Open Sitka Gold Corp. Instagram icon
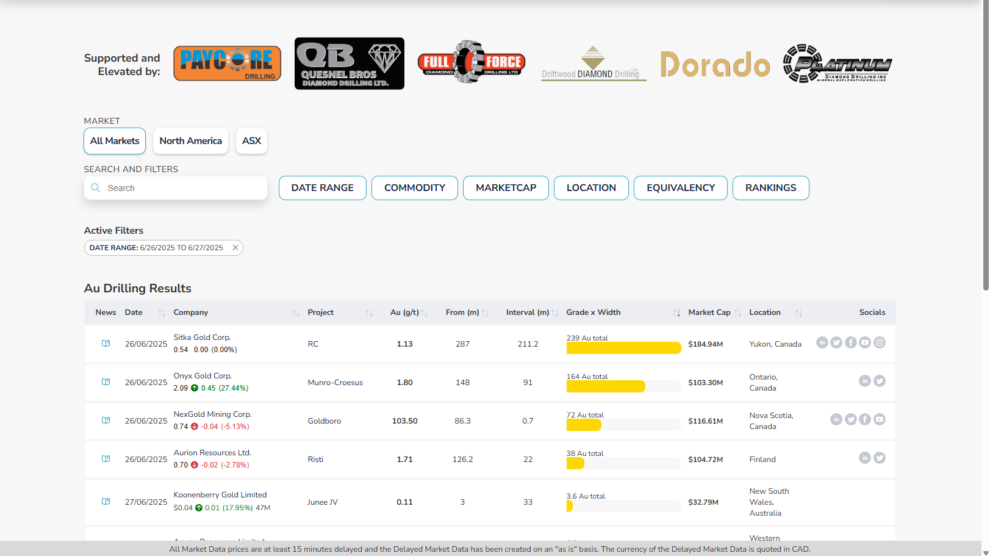This screenshot has width=990, height=556. coord(880,342)
